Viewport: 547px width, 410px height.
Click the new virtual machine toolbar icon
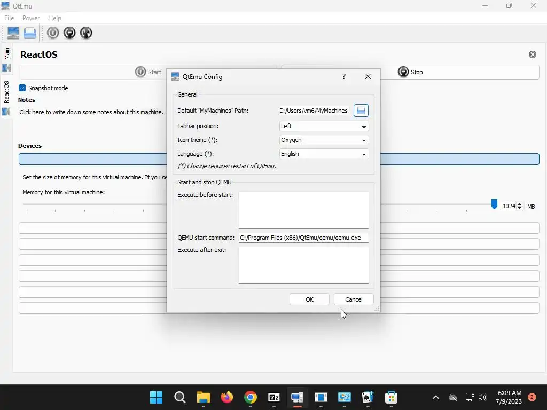pos(13,33)
